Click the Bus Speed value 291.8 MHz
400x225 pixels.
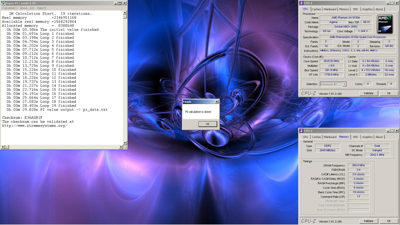(331, 70)
